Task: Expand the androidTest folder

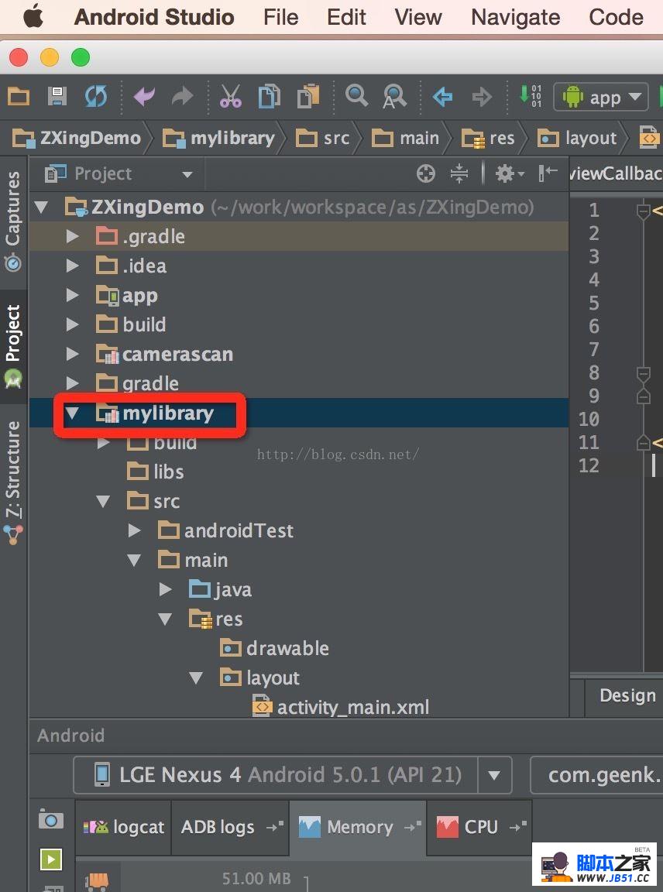Action: [134, 530]
